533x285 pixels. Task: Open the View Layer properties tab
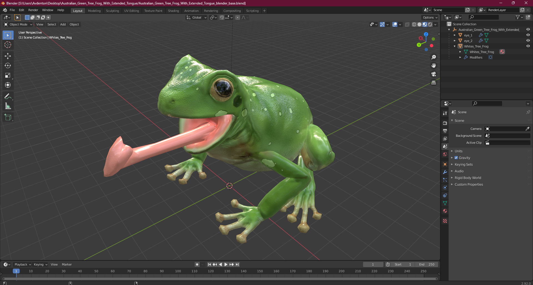445,138
